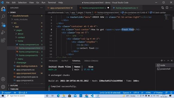Open the errors and warnings problems indicator
Screen dimensions: 174x98
point(23,93)
